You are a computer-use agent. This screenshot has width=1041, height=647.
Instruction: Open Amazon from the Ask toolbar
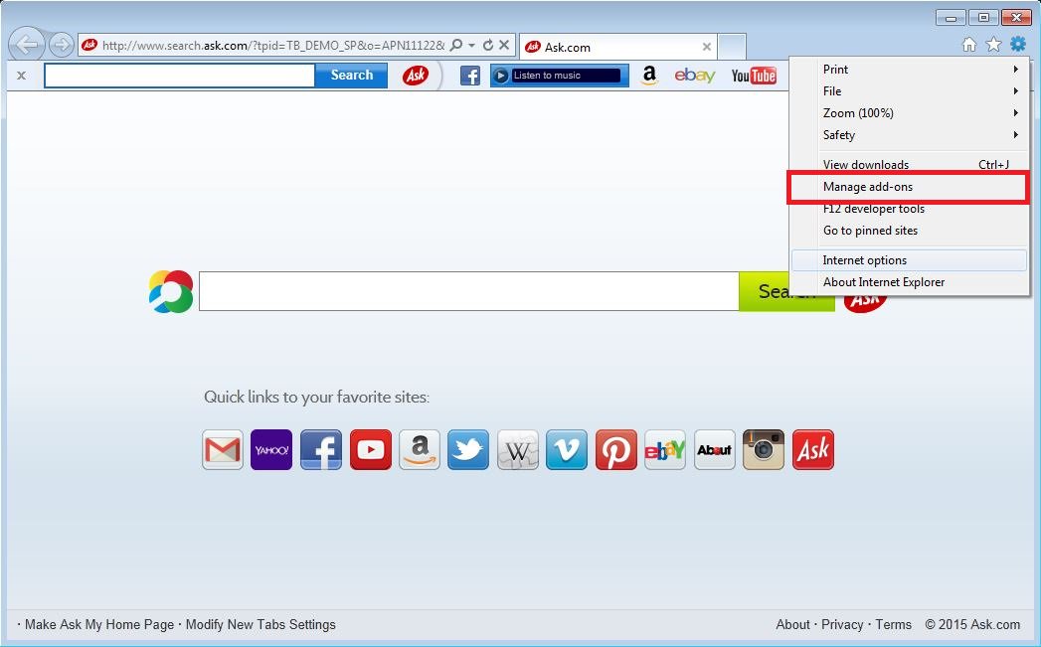[x=648, y=75]
